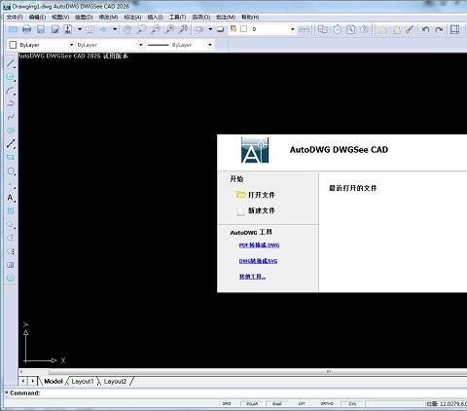This screenshot has width=467, height=411.
Task: Toggle GRID in the status bar
Action: 227,403
